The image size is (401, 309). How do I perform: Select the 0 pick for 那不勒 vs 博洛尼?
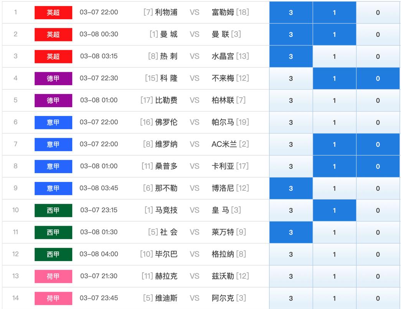click(378, 188)
